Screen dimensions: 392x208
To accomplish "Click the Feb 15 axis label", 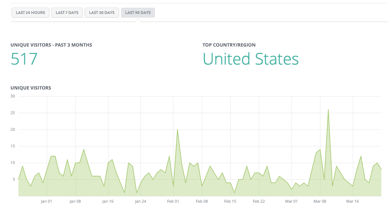I will pyautogui.click(x=230, y=201).
